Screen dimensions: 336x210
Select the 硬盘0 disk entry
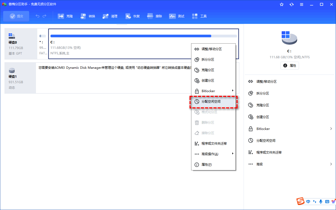coord(21,44)
